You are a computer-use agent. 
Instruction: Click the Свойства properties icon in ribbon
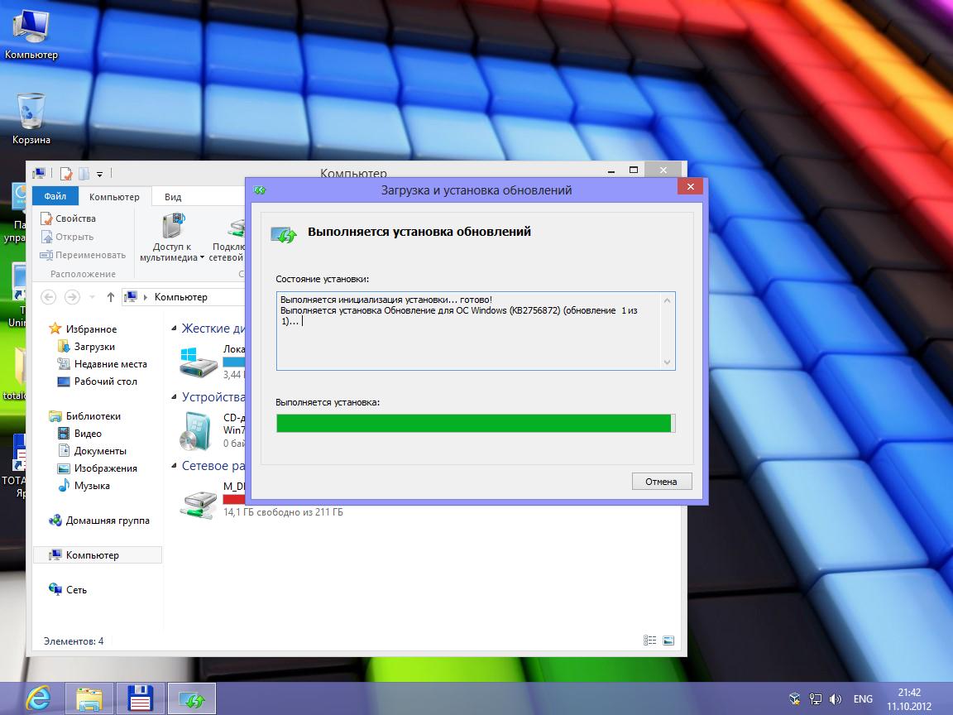(47, 218)
